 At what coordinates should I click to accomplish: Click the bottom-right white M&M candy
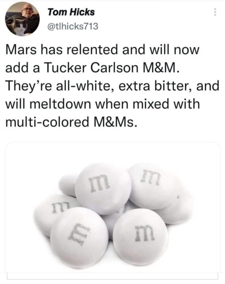click(x=140, y=236)
